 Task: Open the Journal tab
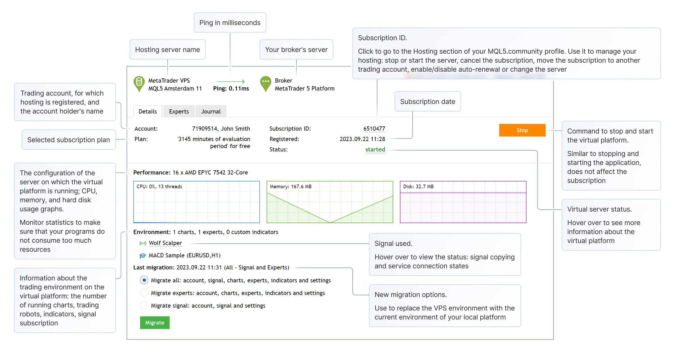[x=211, y=112]
